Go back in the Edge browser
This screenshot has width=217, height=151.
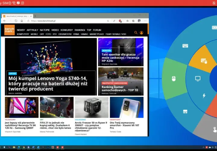pos(5,21)
